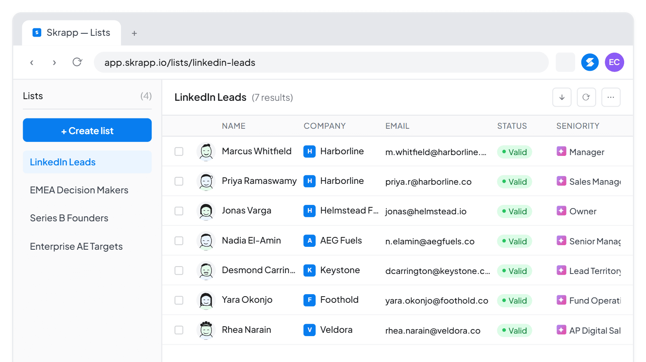Switch to the EMEA Decision Makers list
The image size is (646, 362).
coord(87,190)
